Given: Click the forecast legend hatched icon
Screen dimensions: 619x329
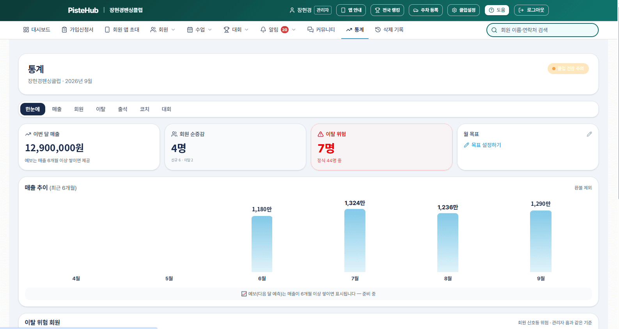Looking at the screenshot, I should click(x=244, y=294).
